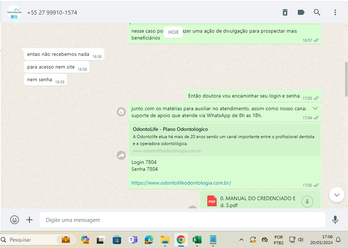Search within this conversation

pyautogui.click(x=317, y=12)
